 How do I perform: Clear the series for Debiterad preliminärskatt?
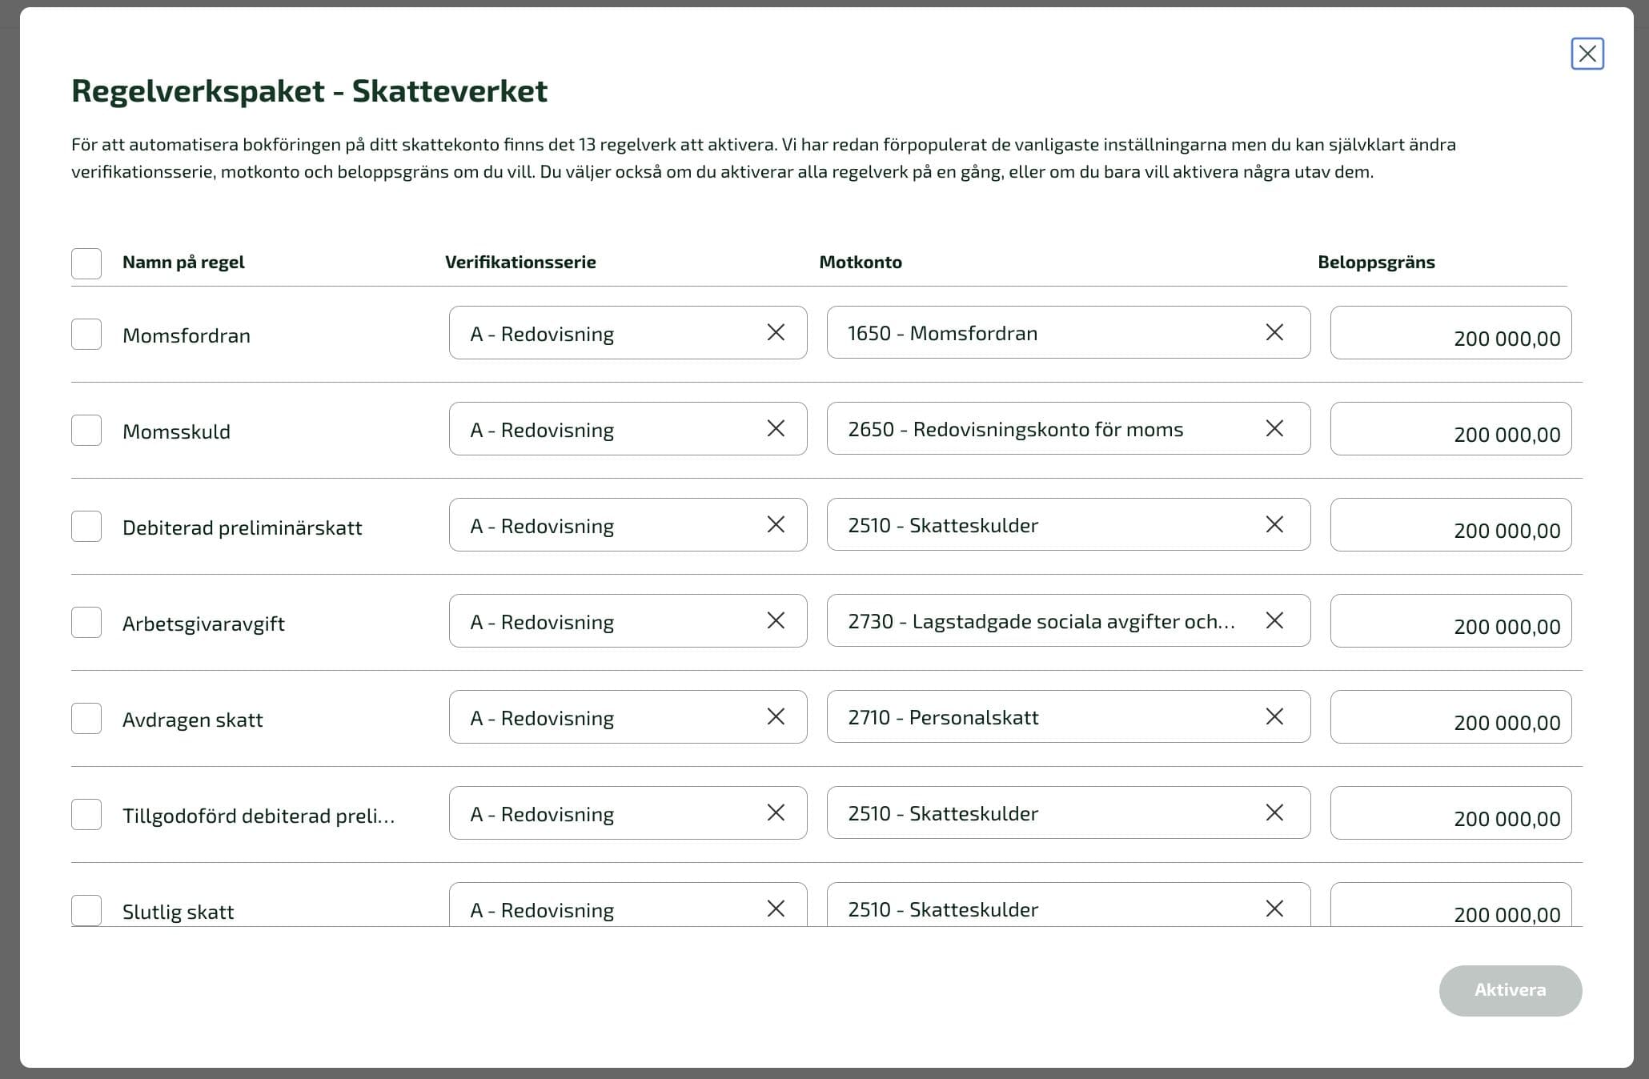tap(776, 524)
